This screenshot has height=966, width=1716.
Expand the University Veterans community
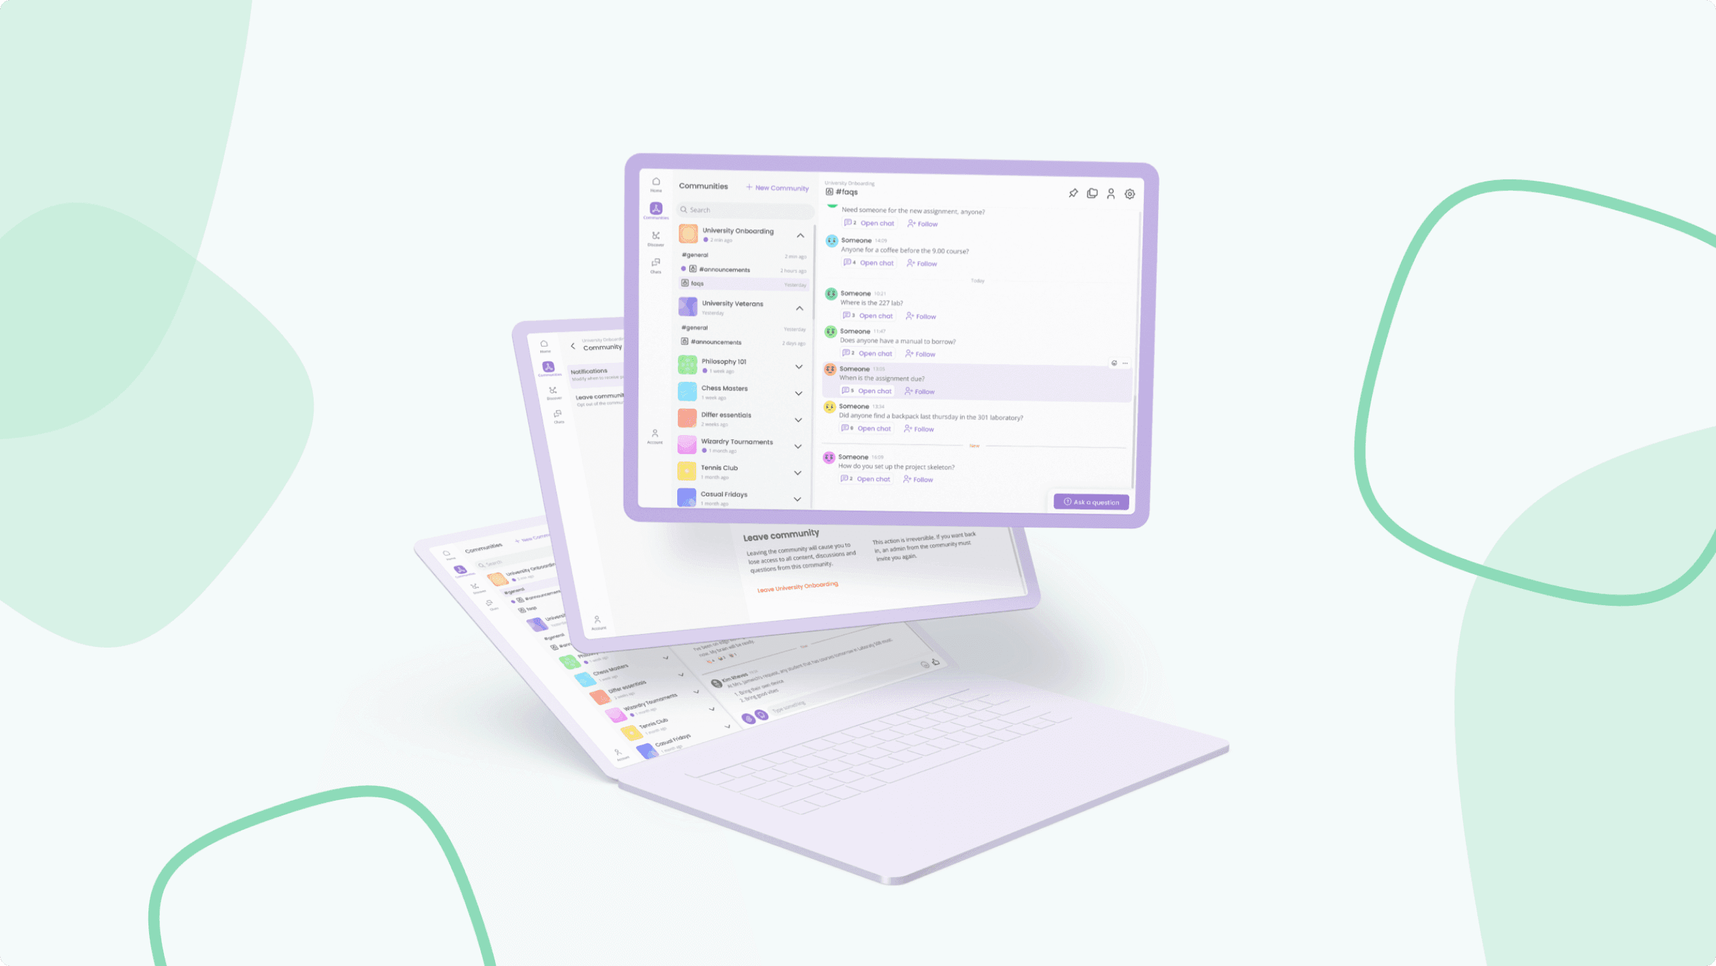(799, 308)
